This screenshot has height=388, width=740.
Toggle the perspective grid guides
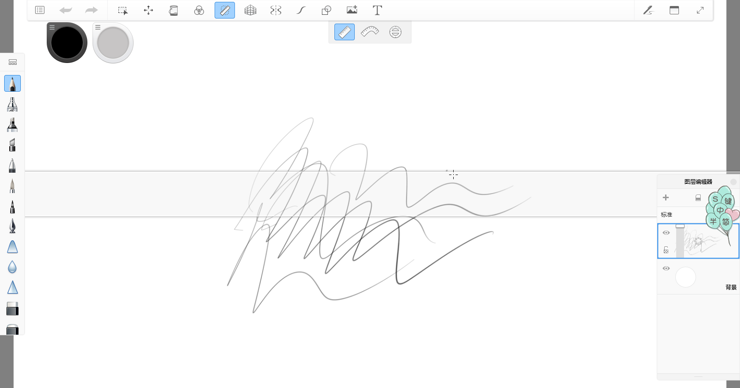pos(250,10)
